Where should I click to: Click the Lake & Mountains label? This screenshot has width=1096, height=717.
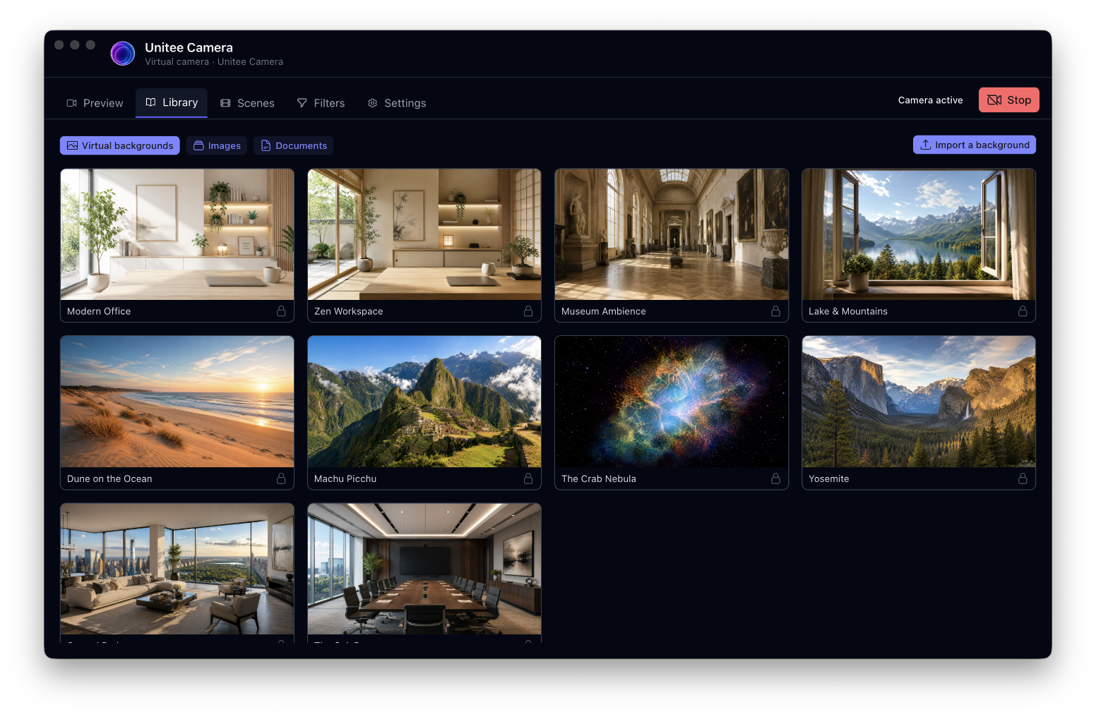(x=848, y=311)
